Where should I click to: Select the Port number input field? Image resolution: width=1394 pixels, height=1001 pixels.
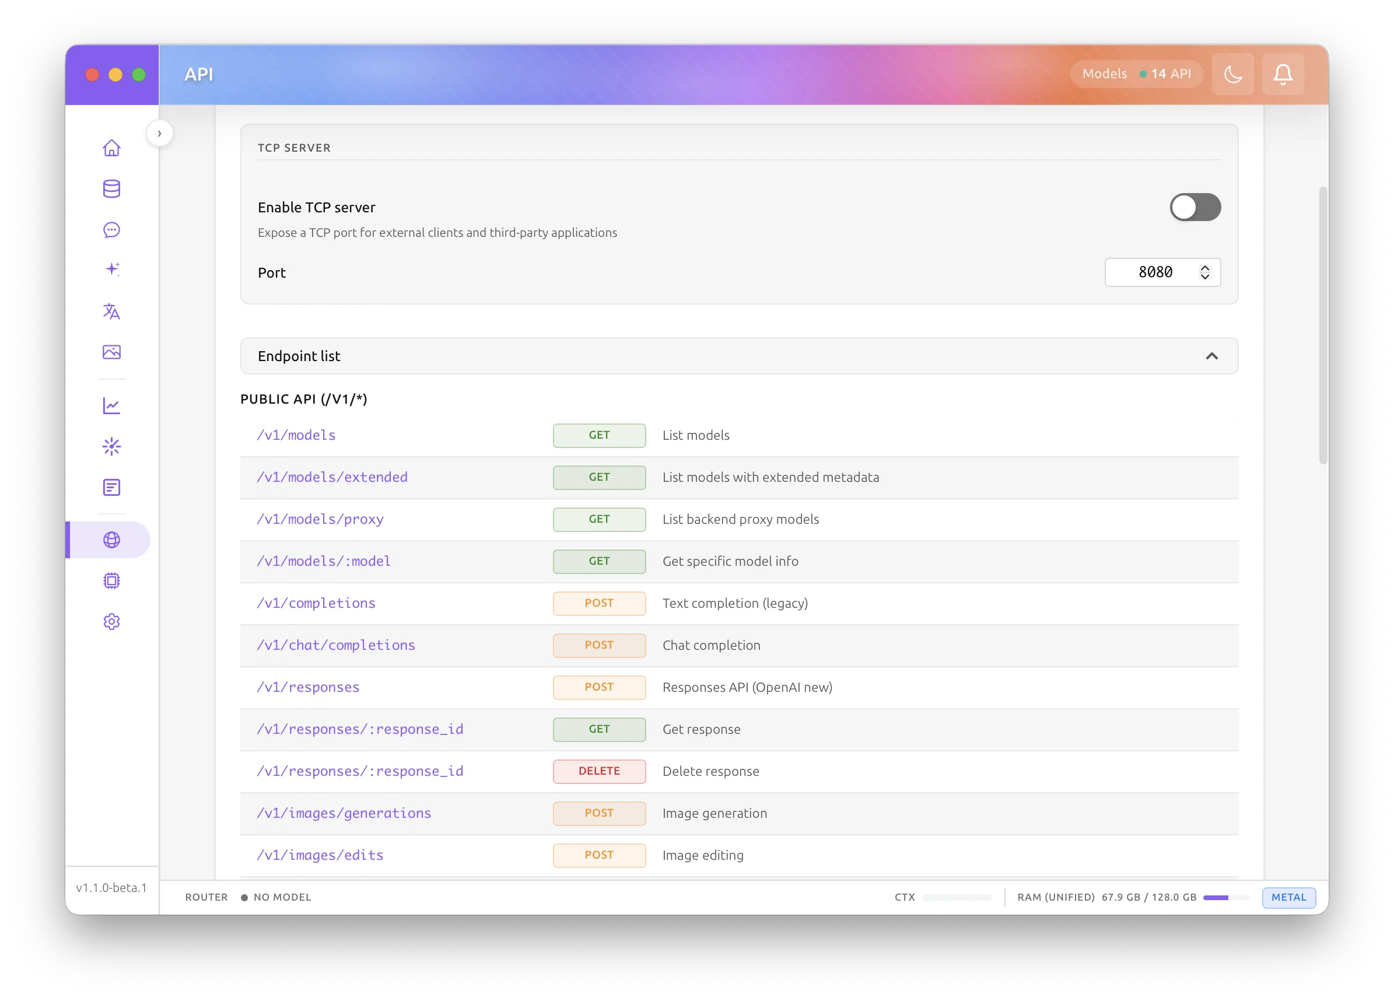pos(1155,272)
